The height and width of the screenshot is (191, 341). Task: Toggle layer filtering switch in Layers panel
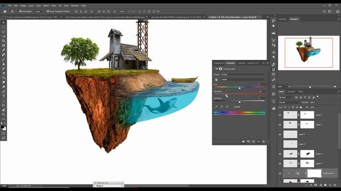pos(318,97)
